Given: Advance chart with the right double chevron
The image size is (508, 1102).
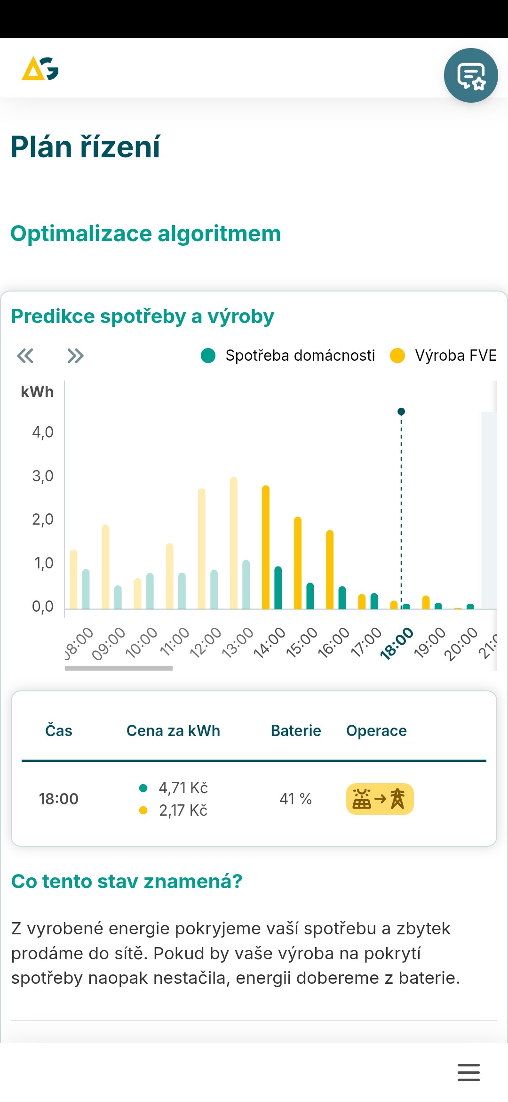Looking at the screenshot, I should coord(75,356).
